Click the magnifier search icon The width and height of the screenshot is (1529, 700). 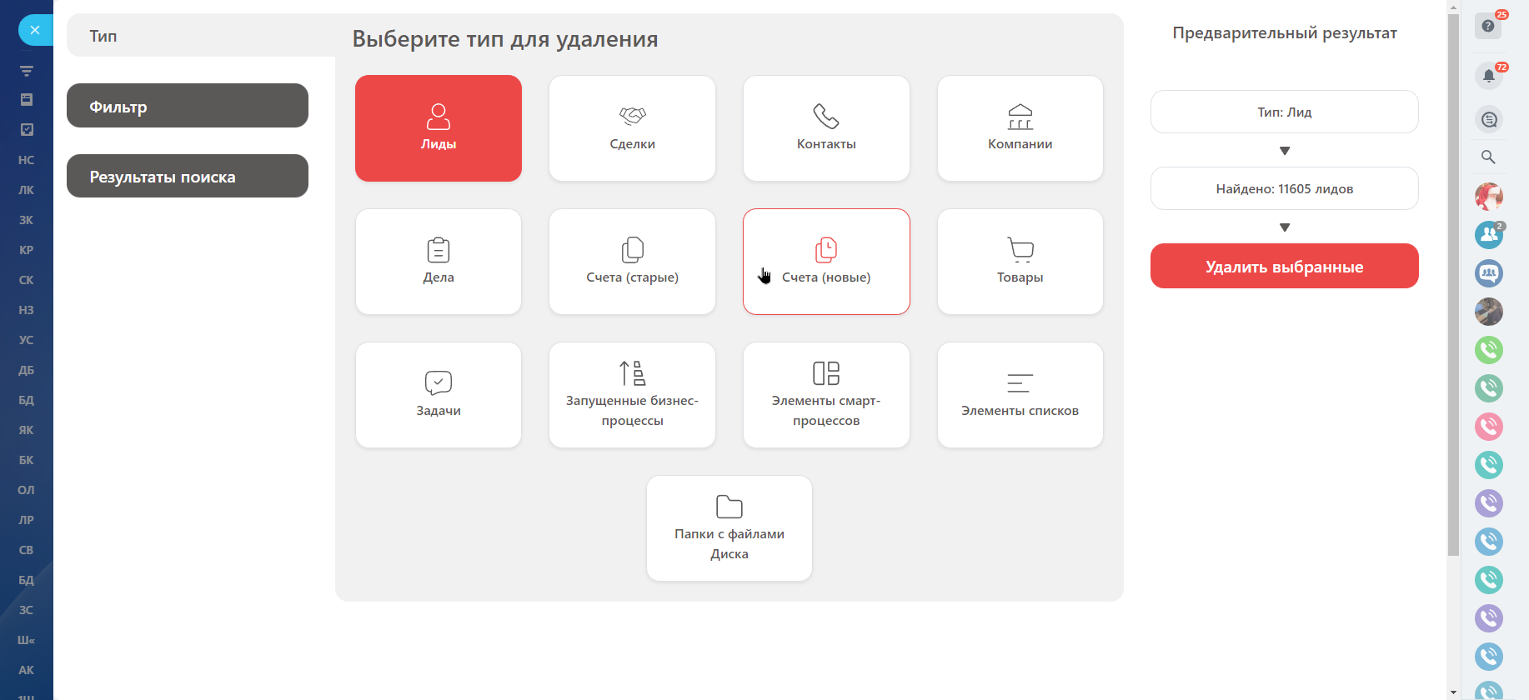(1488, 157)
